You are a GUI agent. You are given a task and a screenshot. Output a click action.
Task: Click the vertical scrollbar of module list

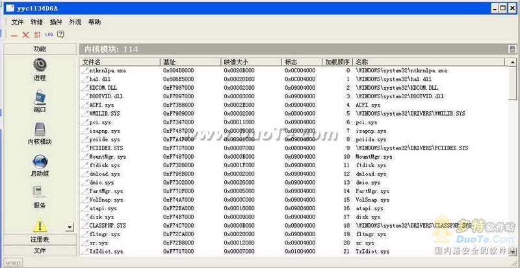pyautogui.click(x=513, y=156)
